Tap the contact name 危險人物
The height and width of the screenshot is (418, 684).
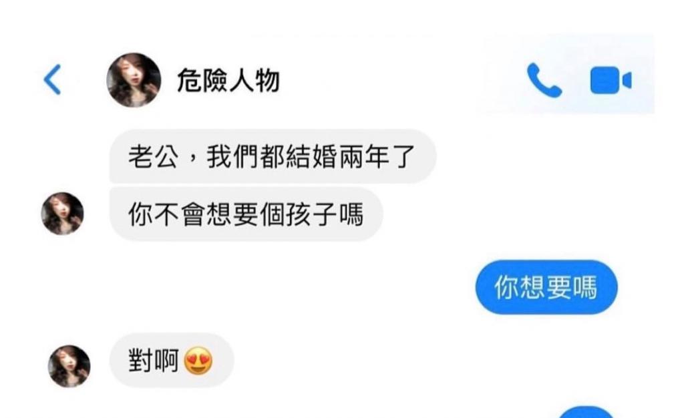228,81
